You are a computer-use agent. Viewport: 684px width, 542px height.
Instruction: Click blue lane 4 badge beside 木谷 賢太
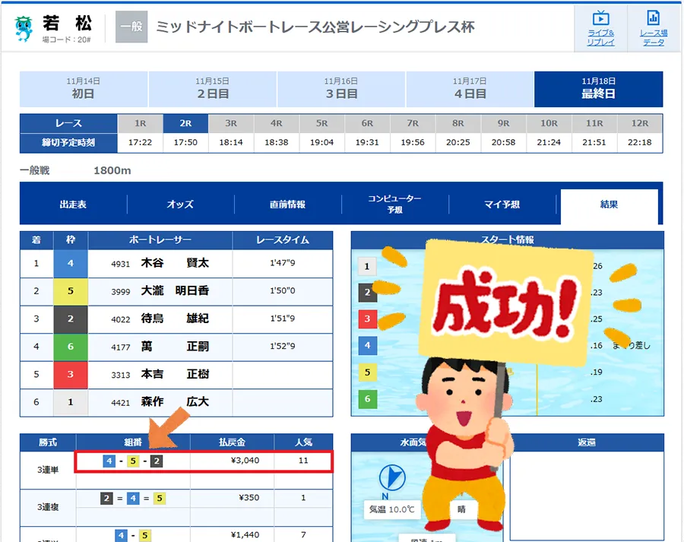[x=71, y=264]
